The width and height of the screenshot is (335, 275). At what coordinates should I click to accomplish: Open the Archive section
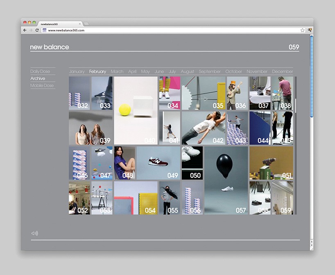pyautogui.click(x=38, y=78)
